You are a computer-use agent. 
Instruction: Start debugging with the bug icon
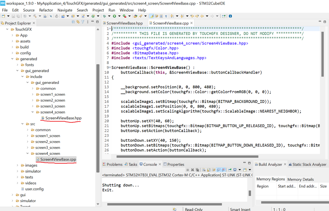pyautogui.click(x=104, y=16)
